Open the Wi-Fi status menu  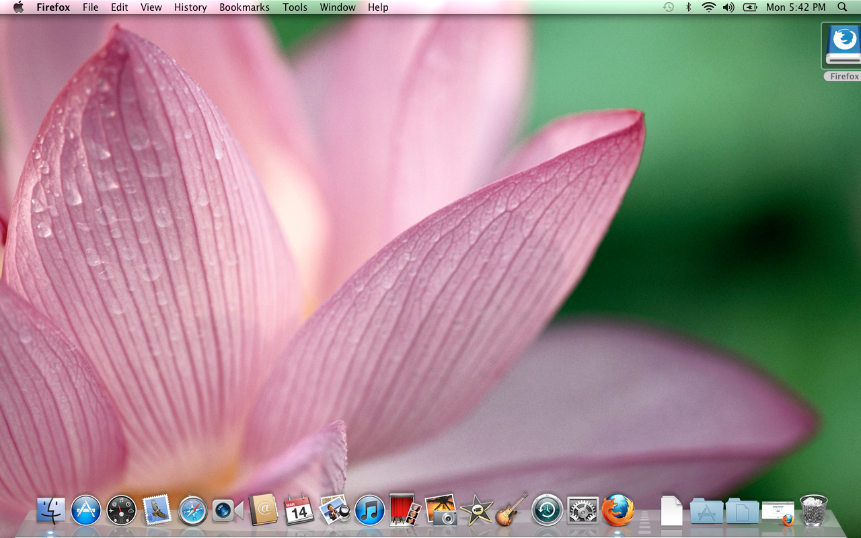pyautogui.click(x=708, y=7)
